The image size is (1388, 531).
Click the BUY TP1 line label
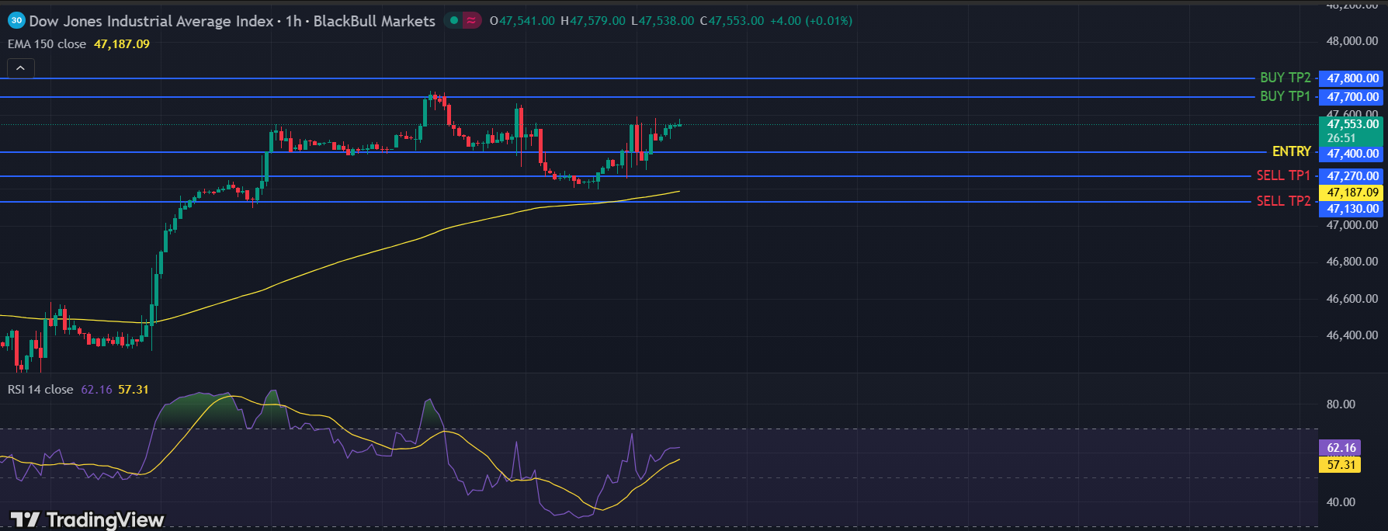(1285, 96)
